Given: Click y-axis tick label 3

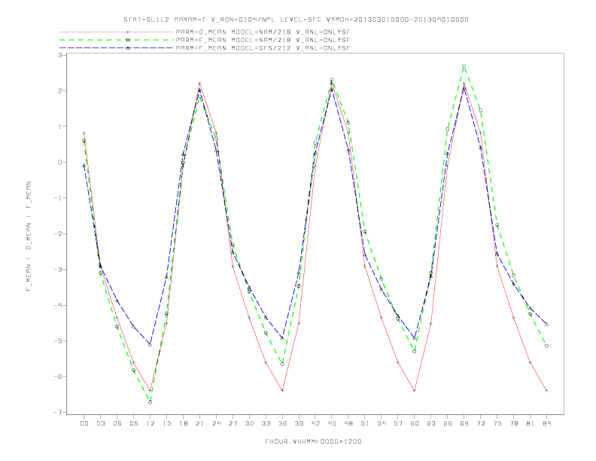Looking at the screenshot, I should coord(60,55).
